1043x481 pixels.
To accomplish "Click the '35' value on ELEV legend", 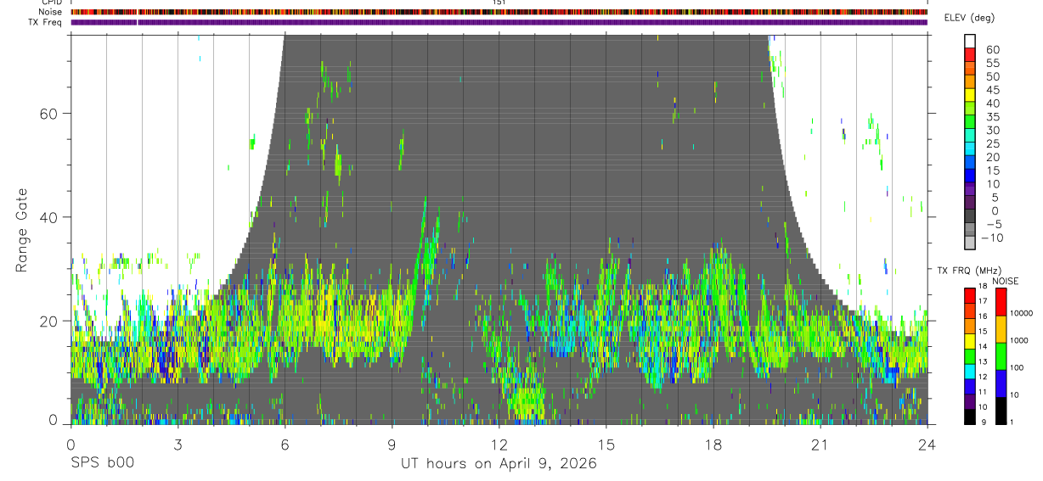I will 992,116.
